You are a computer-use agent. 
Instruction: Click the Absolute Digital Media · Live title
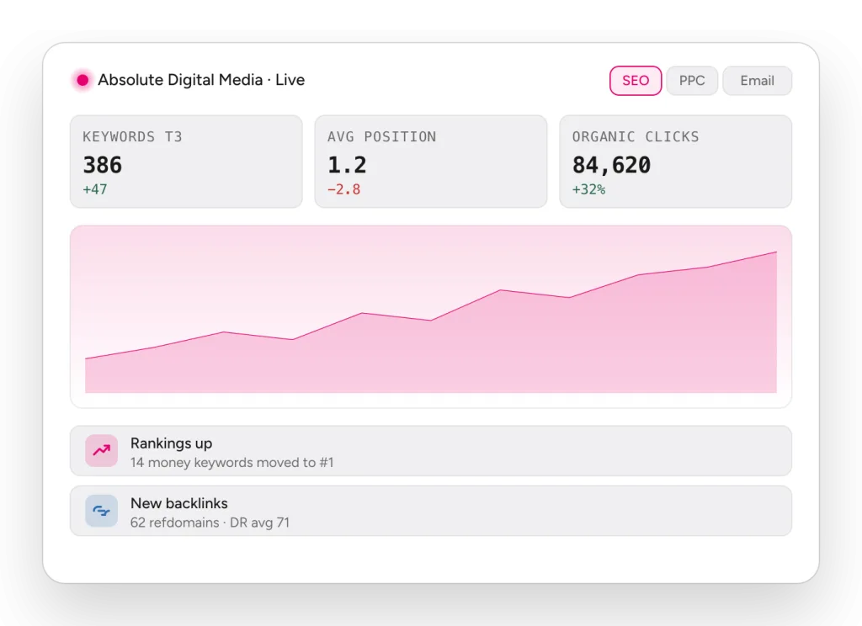[x=201, y=80]
